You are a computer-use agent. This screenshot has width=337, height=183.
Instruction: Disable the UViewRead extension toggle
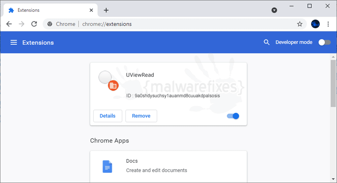pyautogui.click(x=233, y=116)
